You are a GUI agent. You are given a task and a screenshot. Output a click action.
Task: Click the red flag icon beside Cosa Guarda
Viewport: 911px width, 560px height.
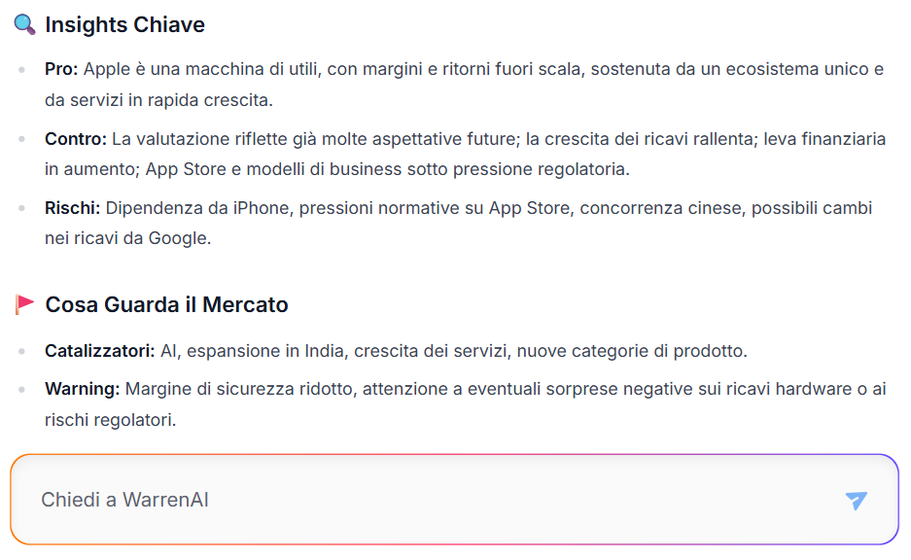24,304
